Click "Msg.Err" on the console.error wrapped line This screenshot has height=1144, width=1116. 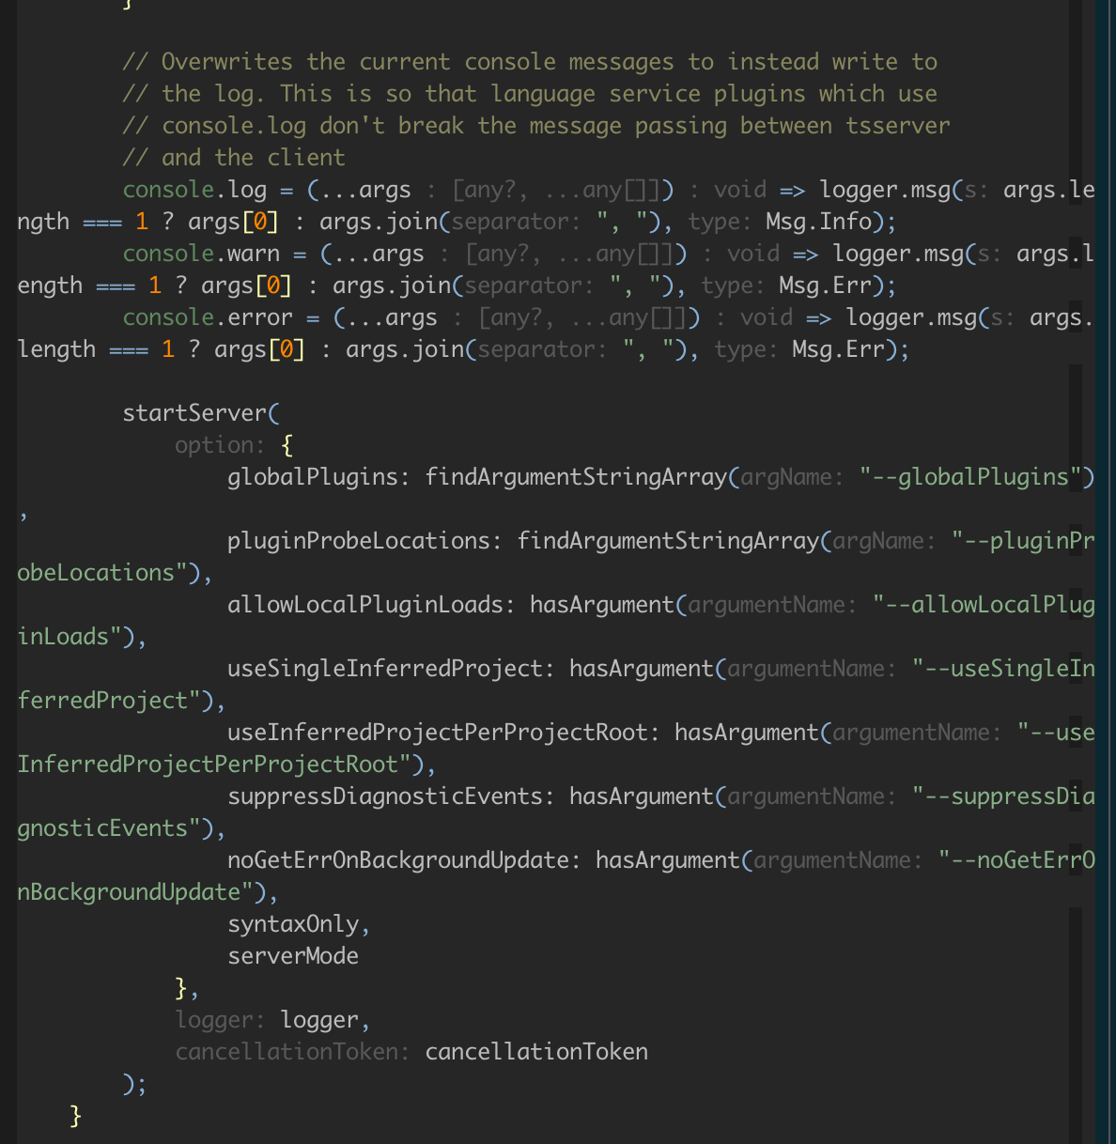click(839, 349)
